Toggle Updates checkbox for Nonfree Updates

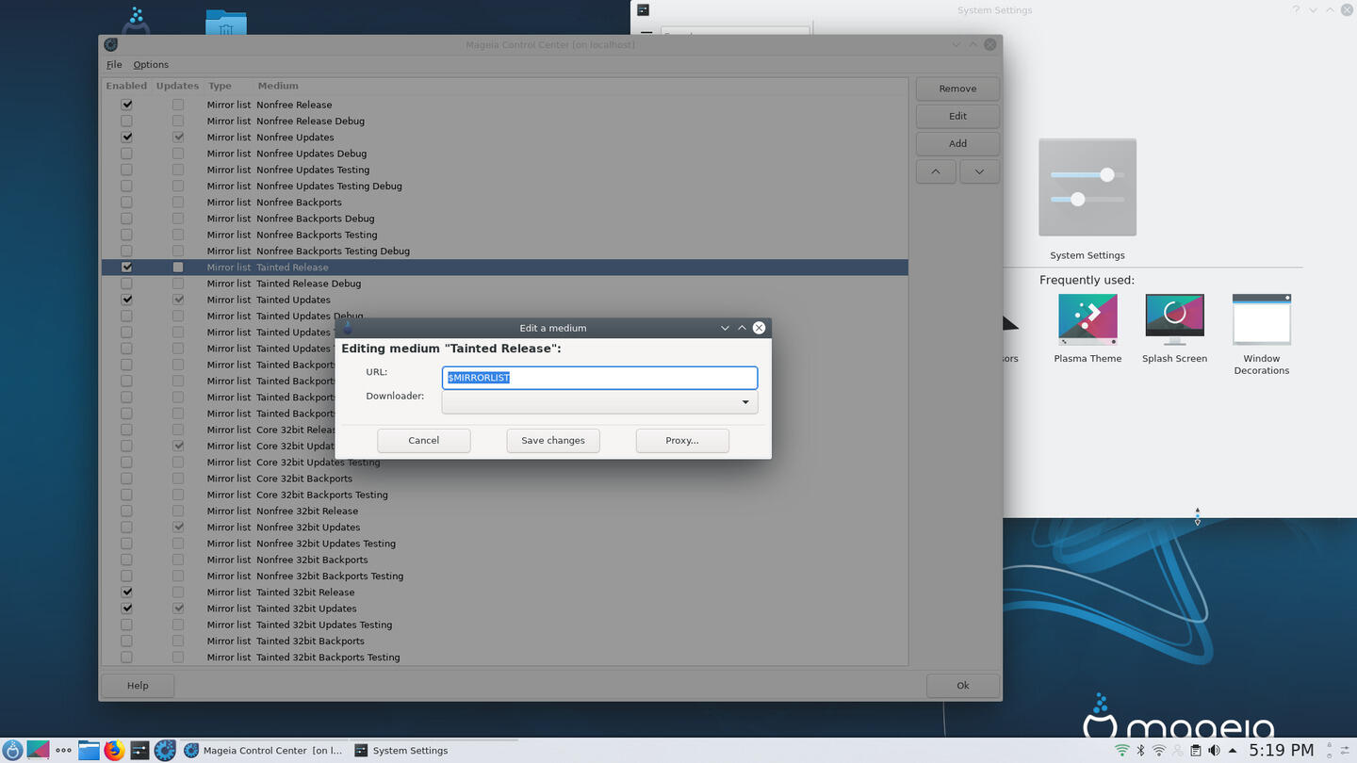coord(178,138)
